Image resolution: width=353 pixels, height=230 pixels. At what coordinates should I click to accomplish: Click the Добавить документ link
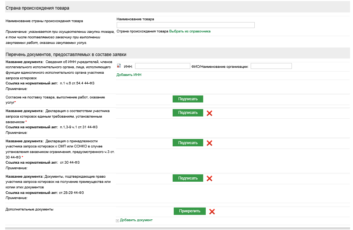(136, 220)
